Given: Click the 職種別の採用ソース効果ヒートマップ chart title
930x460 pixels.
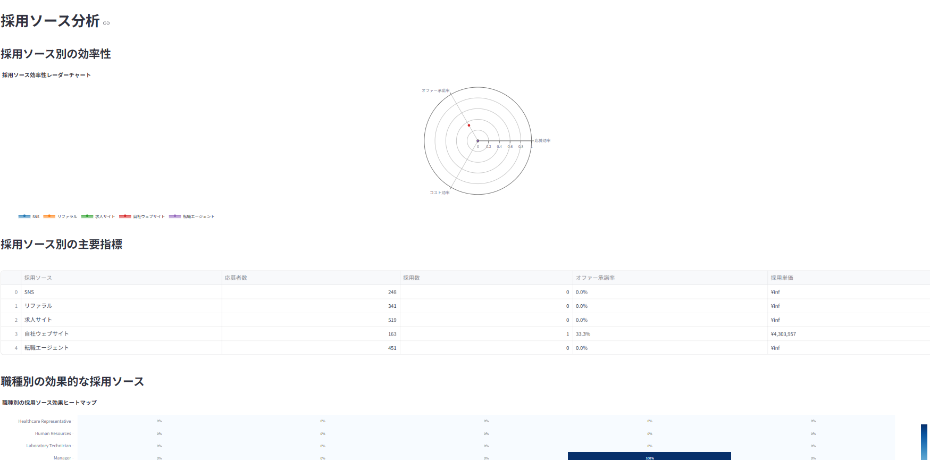Looking at the screenshot, I should tap(49, 403).
